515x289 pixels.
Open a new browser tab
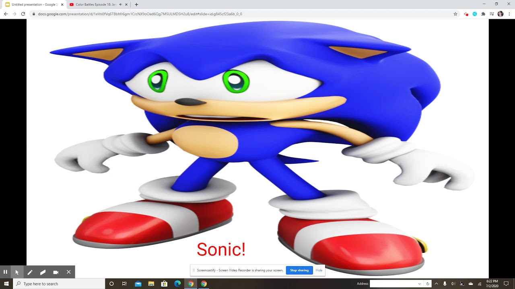(x=136, y=4)
